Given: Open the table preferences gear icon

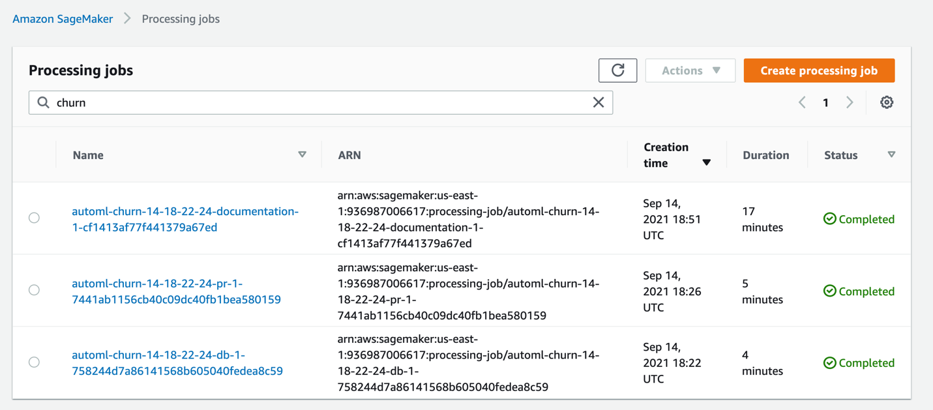Looking at the screenshot, I should pyautogui.click(x=886, y=102).
